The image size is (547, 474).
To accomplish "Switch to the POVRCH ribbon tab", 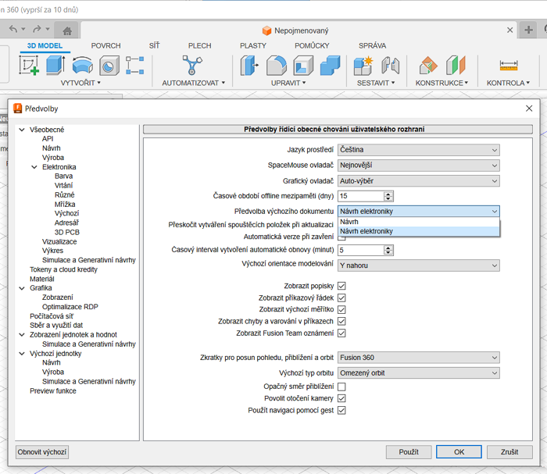I will [106, 46].
